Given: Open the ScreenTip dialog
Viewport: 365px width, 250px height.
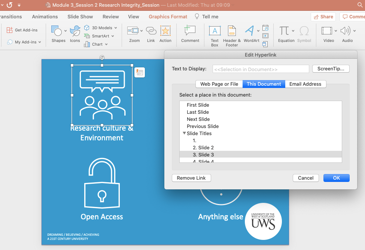Looking at the screenshot, I should pos(331,68).
